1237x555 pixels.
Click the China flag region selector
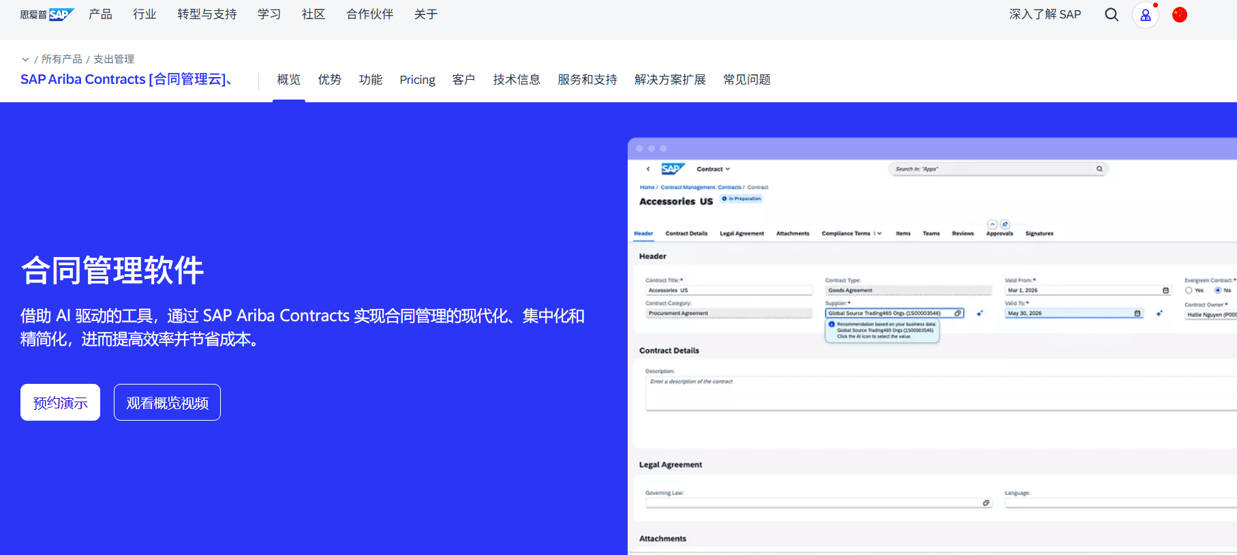[x=1180, y=14]
